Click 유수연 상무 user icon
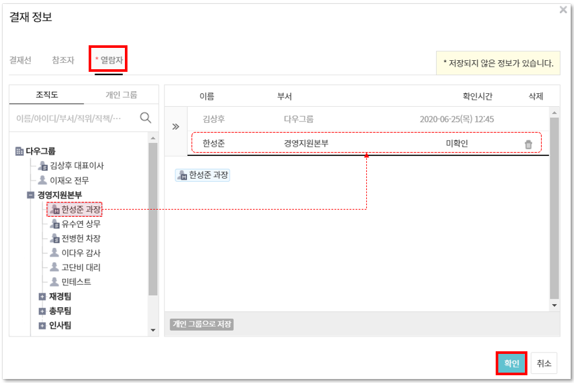574x383 pixels. (55, 224)
